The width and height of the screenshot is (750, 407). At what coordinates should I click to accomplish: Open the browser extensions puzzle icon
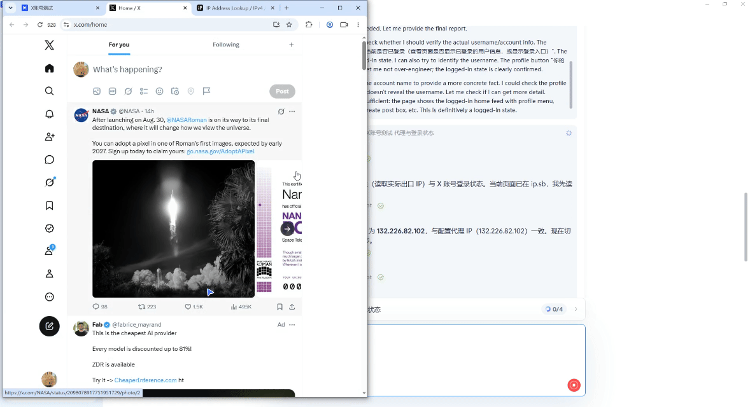(309, 24)
